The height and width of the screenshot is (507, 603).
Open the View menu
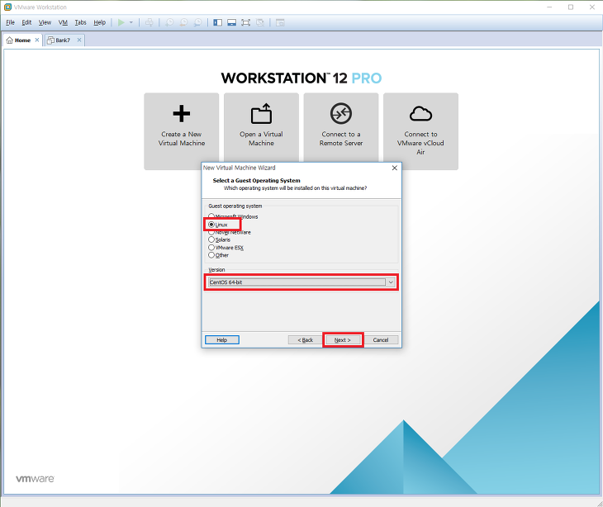[x=45, y=22]
